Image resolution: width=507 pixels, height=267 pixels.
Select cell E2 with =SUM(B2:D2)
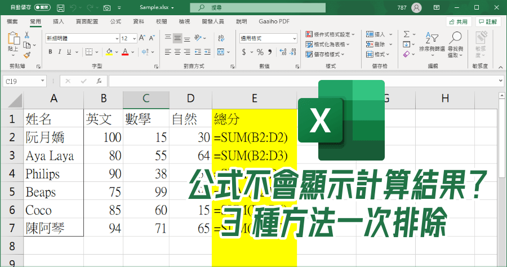click(255, 137)
